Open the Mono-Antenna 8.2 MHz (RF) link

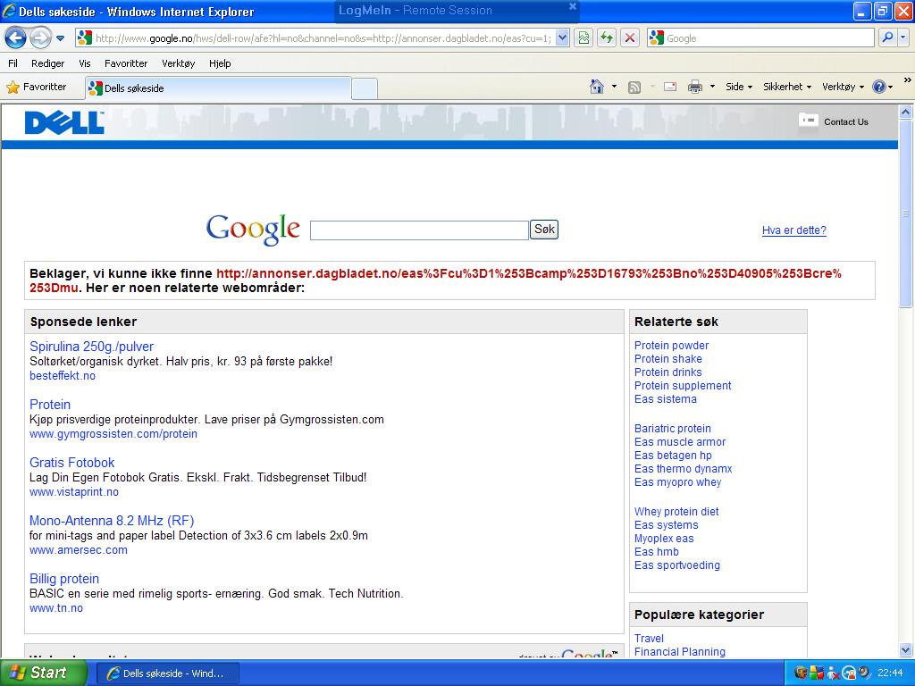pos(112,521)
